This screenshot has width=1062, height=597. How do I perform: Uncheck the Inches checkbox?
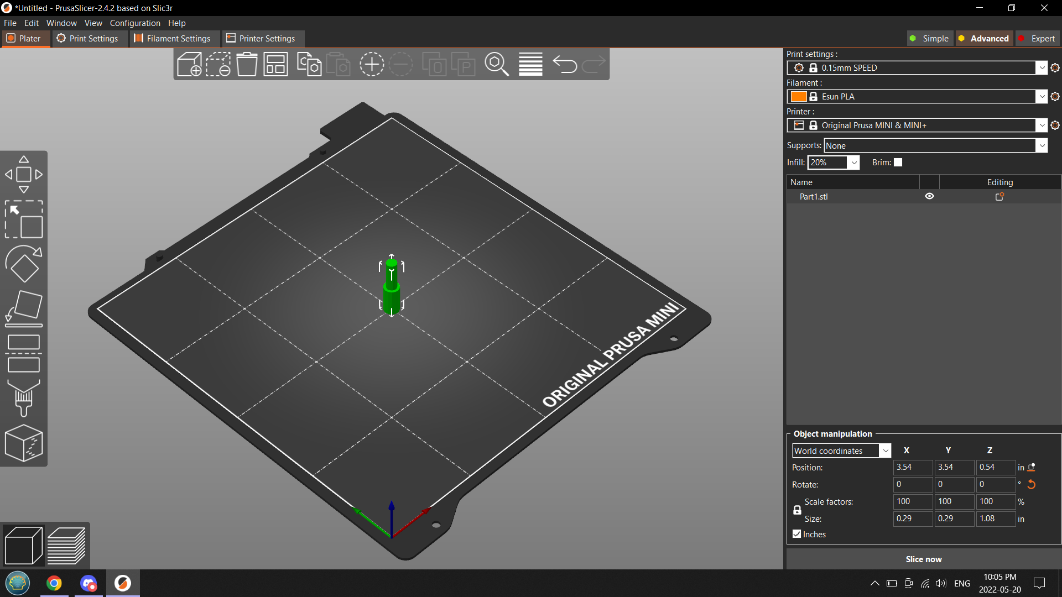(x=796, y=534)
